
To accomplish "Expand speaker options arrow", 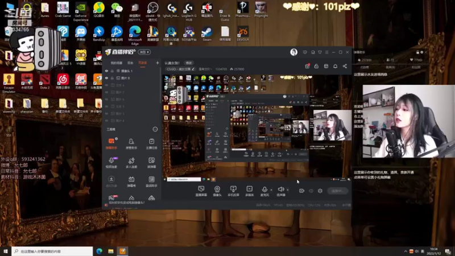I will click(x=288, y=190).
